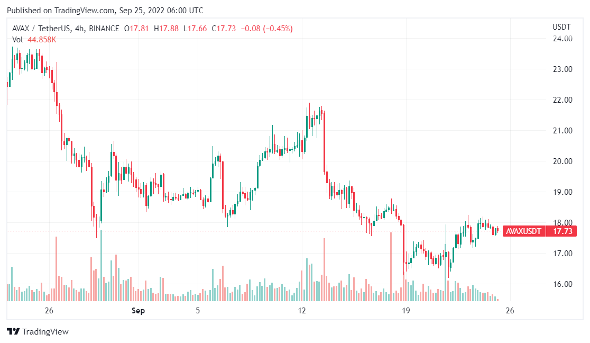The image size is (590, 343).
Task: Click the Published on TradingView.com header text
Action: (x=105, y=11)
